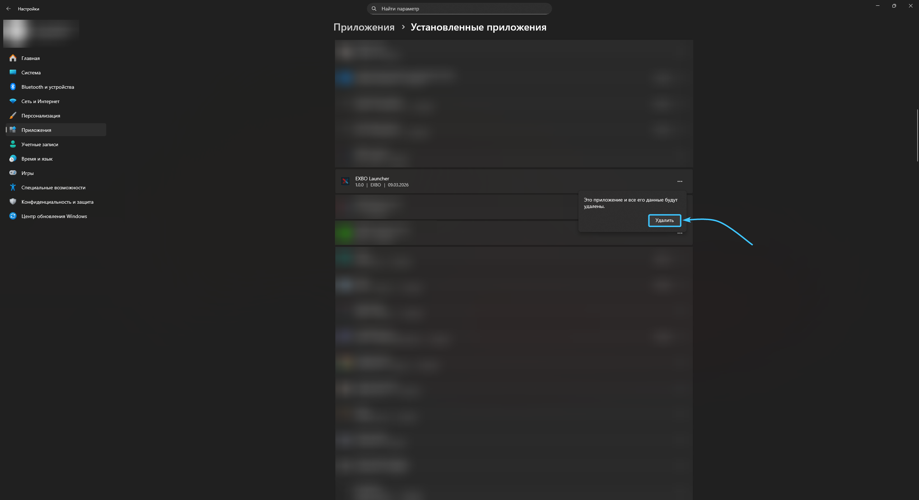Go back with the arrow button
This screenshot has width=919, height=500.
[9, 9]
